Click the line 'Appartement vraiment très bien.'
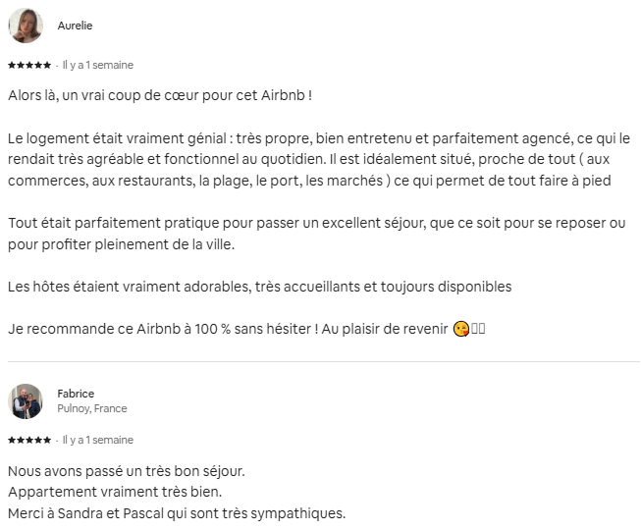The width and height of the screenshot is (641, 530). click(x=115, y=492)
